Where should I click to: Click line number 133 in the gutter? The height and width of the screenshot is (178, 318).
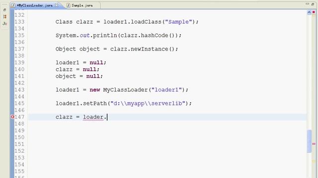point(19,22)
